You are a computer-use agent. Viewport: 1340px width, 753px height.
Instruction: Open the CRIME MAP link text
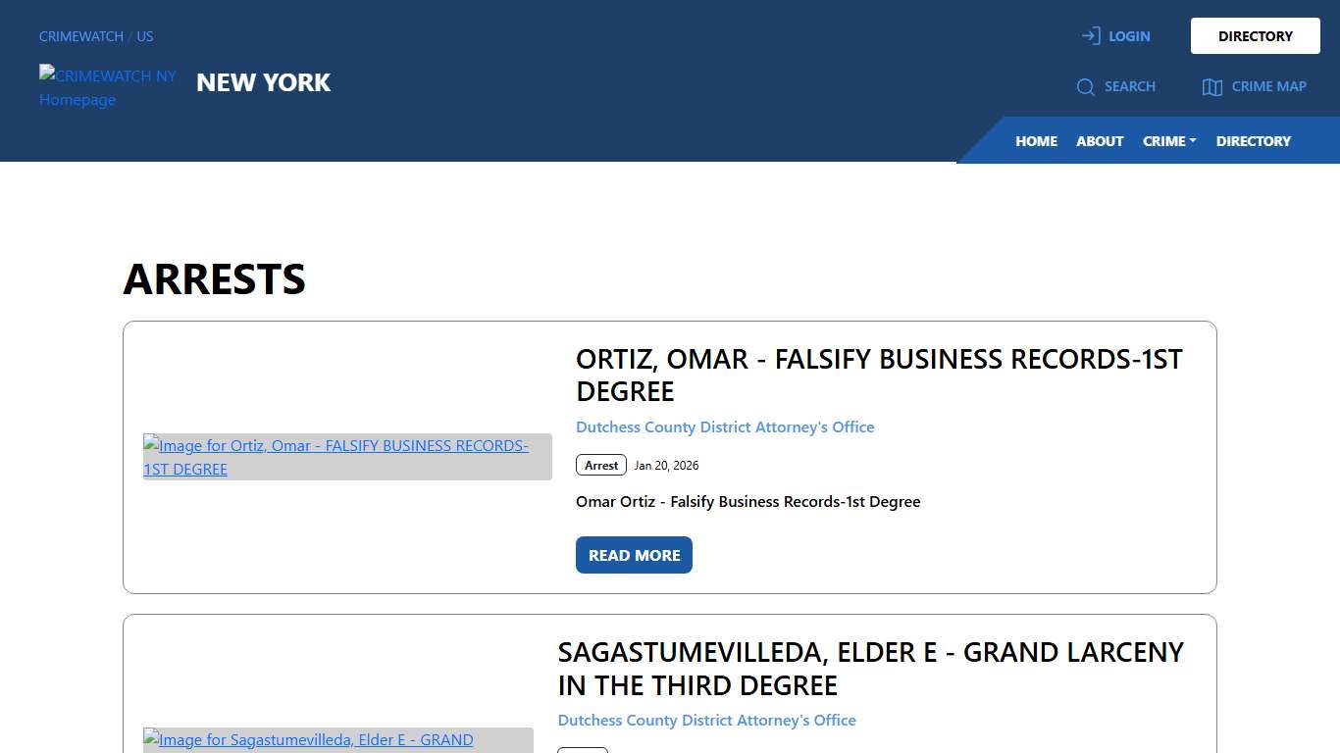click(x=1268, y=86)
